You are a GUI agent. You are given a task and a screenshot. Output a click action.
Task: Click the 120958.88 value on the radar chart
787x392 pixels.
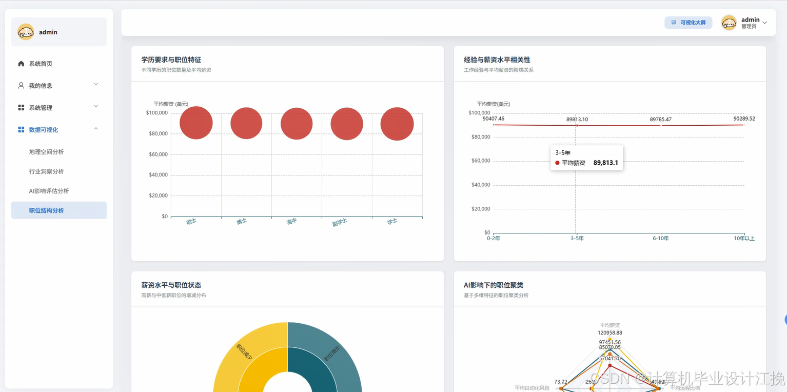click(x=610, y=332)
